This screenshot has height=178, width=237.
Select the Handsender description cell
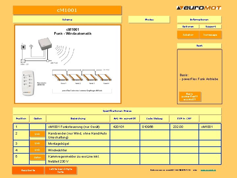(x=78, y=135)
